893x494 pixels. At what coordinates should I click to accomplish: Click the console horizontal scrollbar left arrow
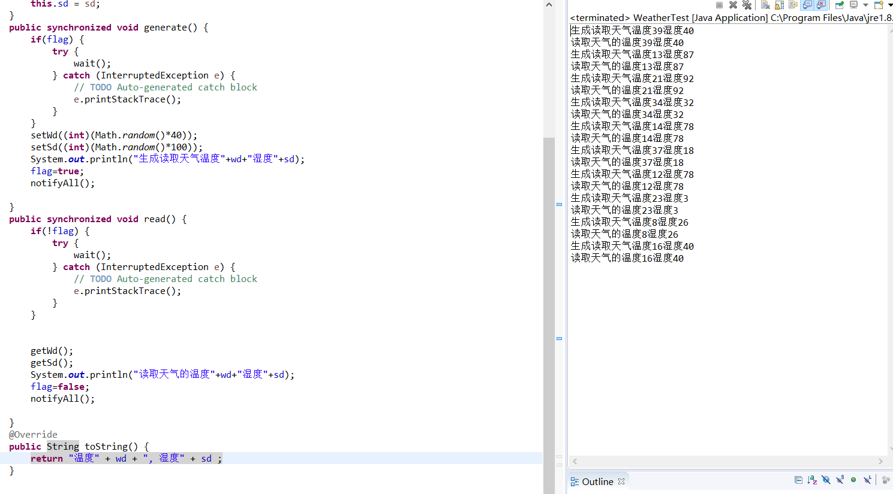(575, 461)
